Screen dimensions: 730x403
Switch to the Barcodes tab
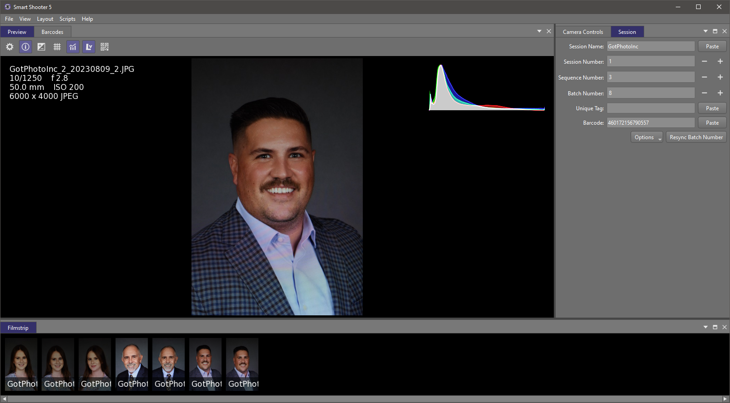coord(52,32)
